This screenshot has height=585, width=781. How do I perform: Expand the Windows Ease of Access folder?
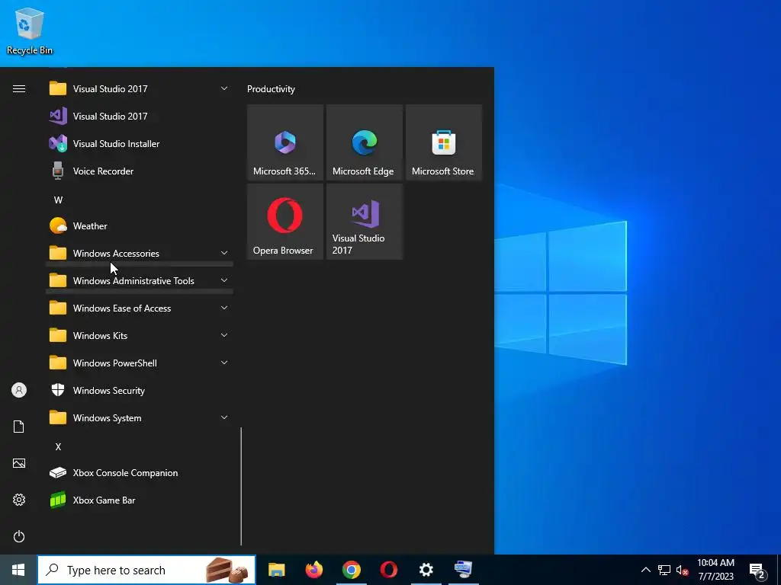[x=140, y=308]
